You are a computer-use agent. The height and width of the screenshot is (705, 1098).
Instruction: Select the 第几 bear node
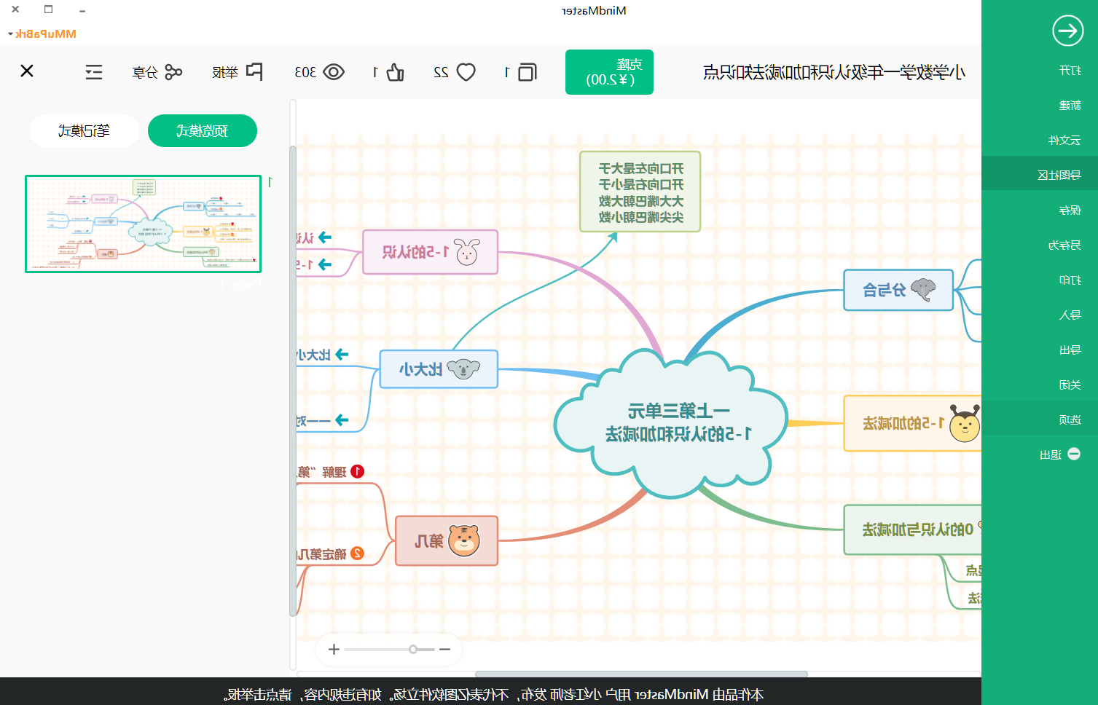click(x=447, y=540)
